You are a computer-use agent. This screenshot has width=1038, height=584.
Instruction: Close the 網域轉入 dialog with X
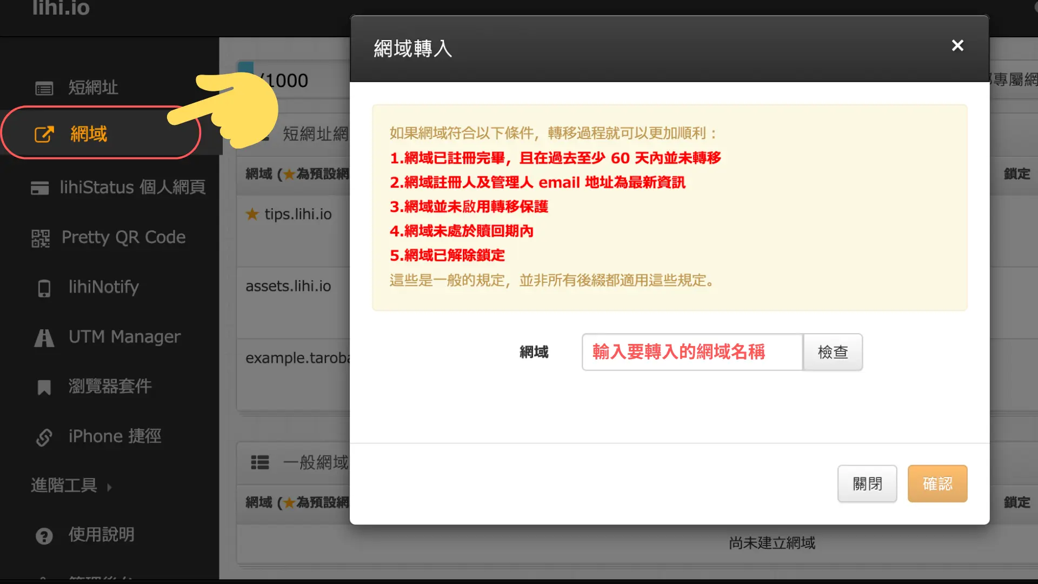pyautogui.click(x=957, y=45)
